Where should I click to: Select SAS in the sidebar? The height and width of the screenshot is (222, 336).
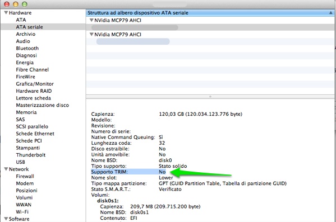(20, 120)
